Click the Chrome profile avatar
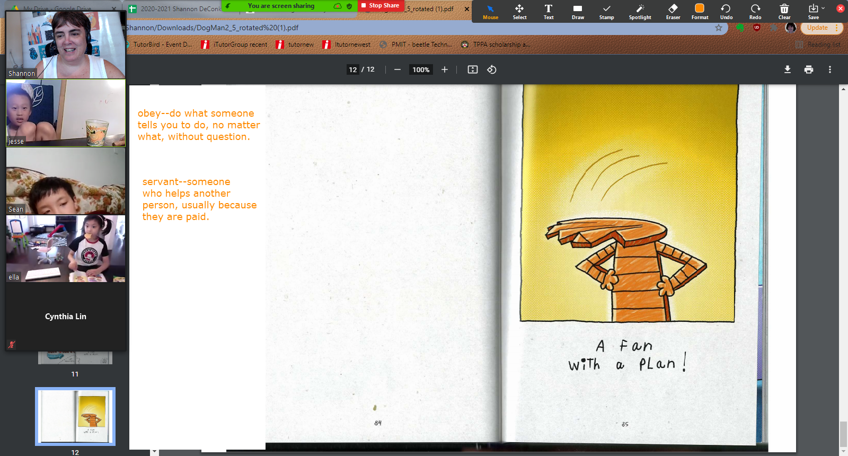 pos(791,28)
